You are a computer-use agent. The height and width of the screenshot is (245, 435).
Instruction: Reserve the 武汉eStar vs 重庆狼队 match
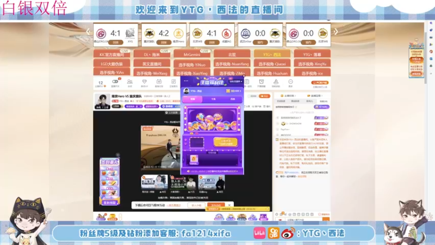[260, 42]
